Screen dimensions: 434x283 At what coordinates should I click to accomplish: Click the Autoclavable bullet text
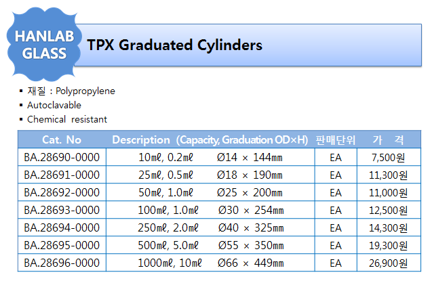[54, 105]
